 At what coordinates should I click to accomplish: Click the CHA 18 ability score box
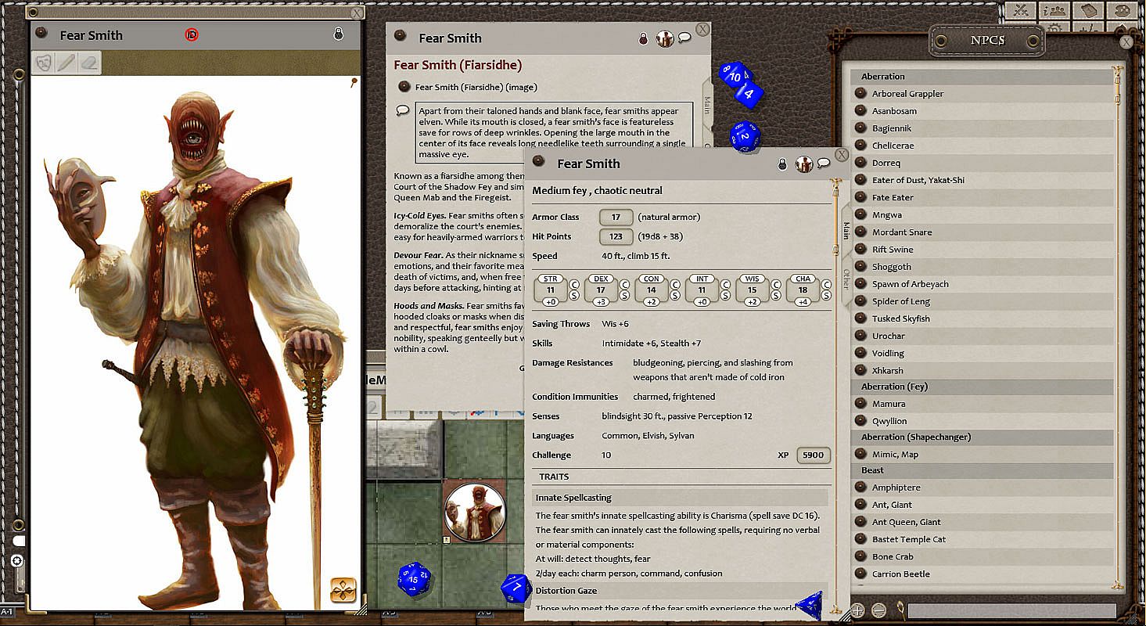pyautogui.click(x=803, y=290)
